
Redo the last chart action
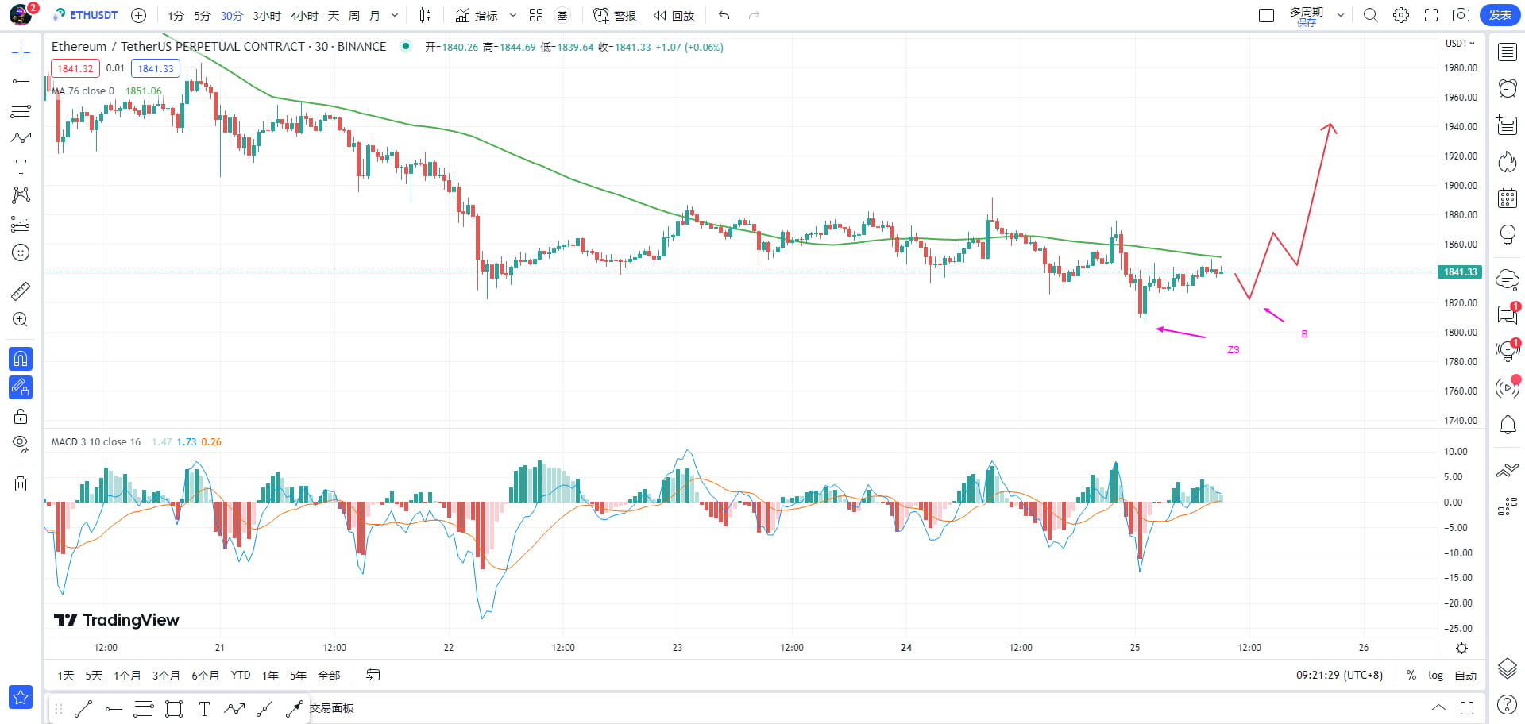(x=754, y=15)
